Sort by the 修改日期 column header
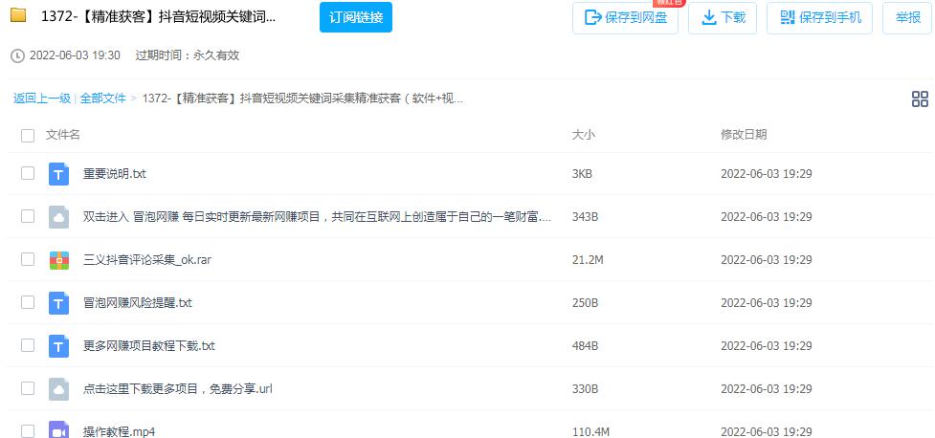Image resolution: width=935 pixels, height=438 pixels. (744, 135)
